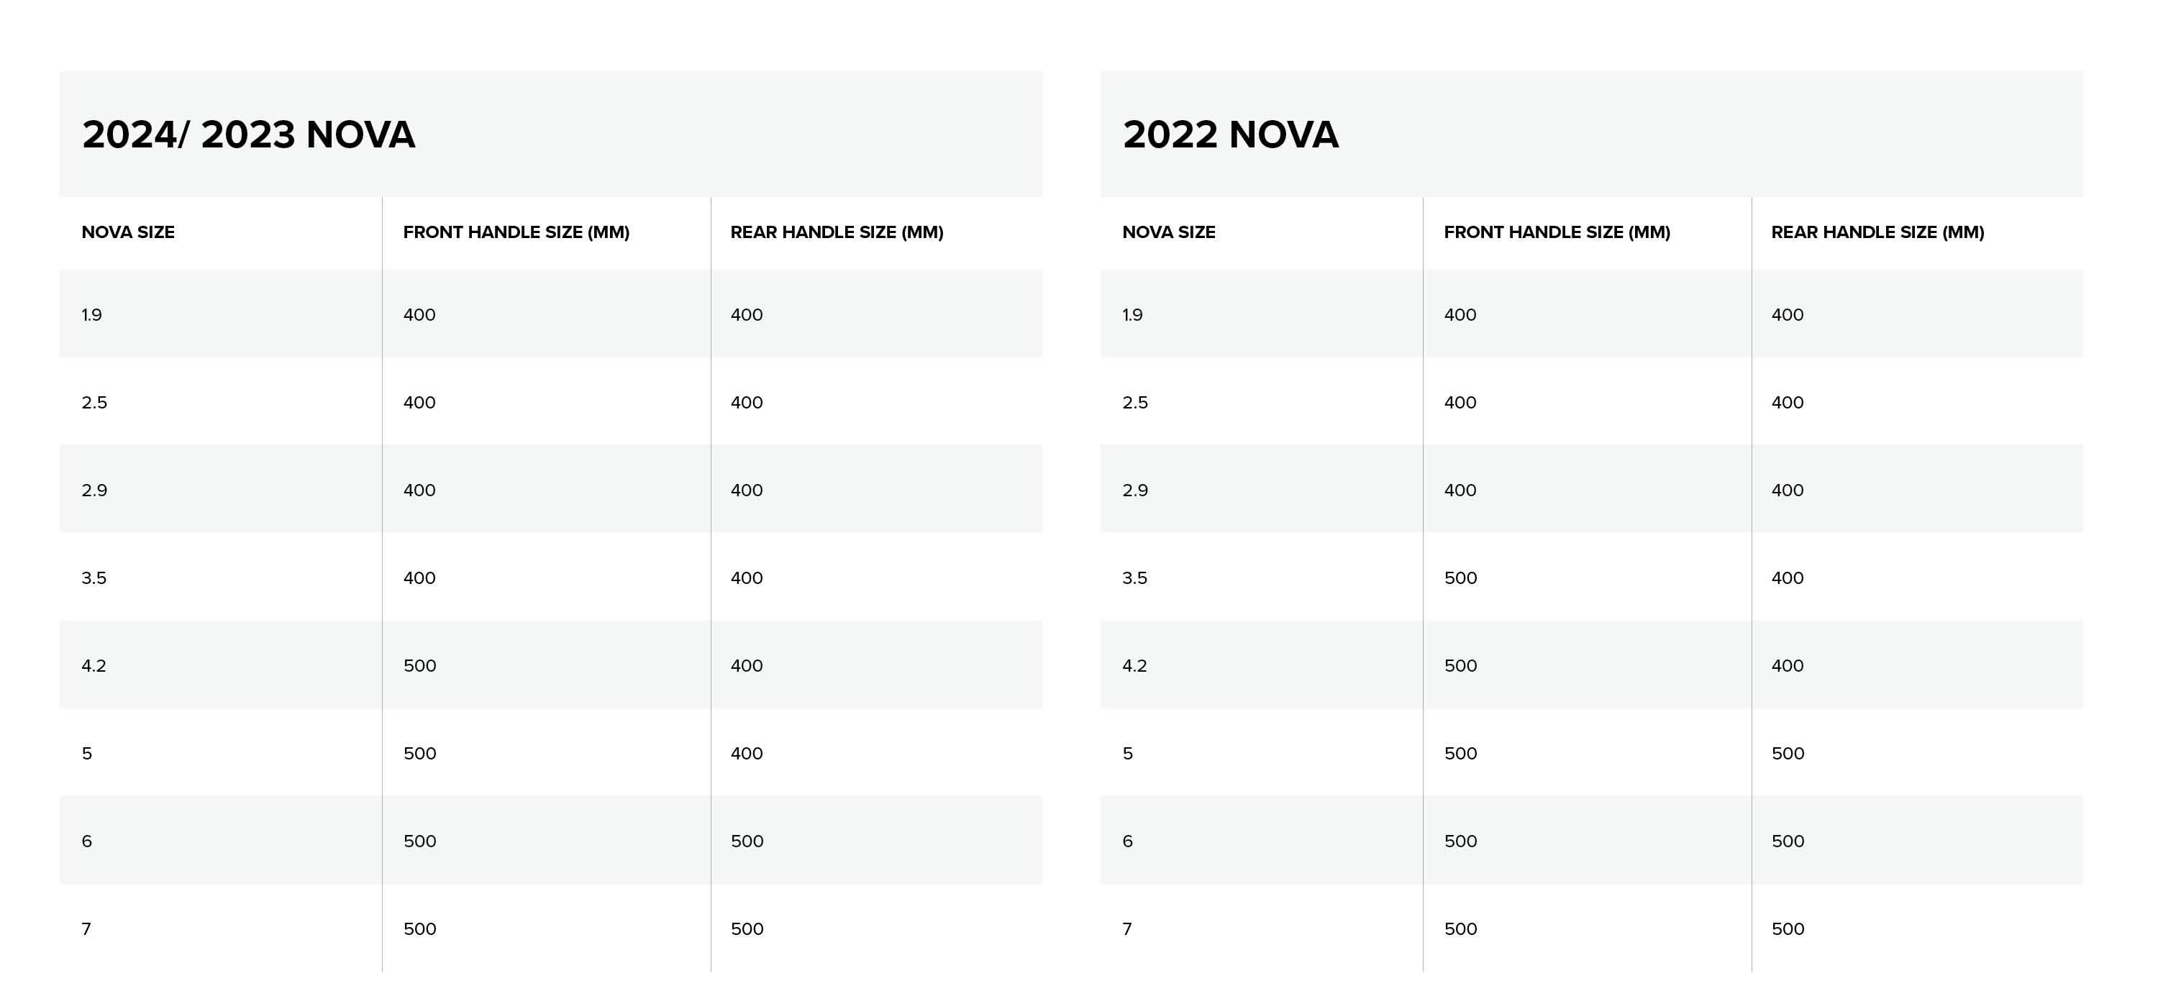Click rear handle 500 for size 5 in 2022
Viewport: 2158px width, 1004px height.
1787,754
